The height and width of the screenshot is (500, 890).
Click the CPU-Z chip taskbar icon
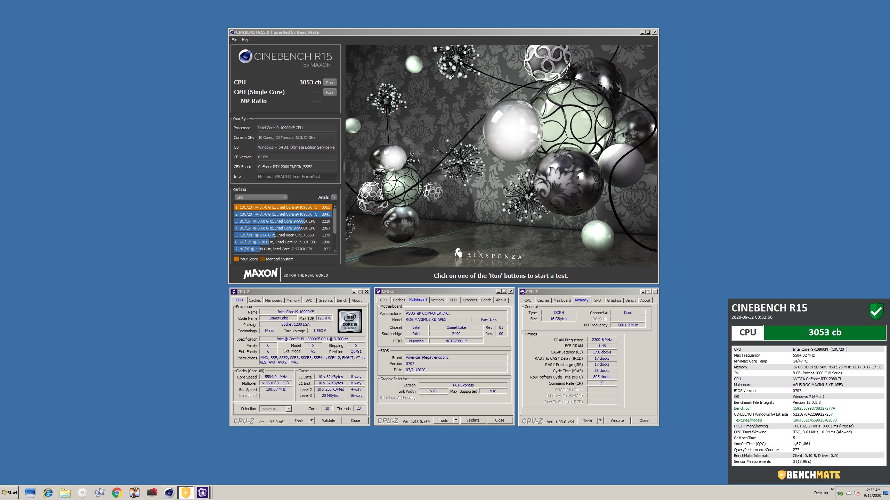point(203,492)
